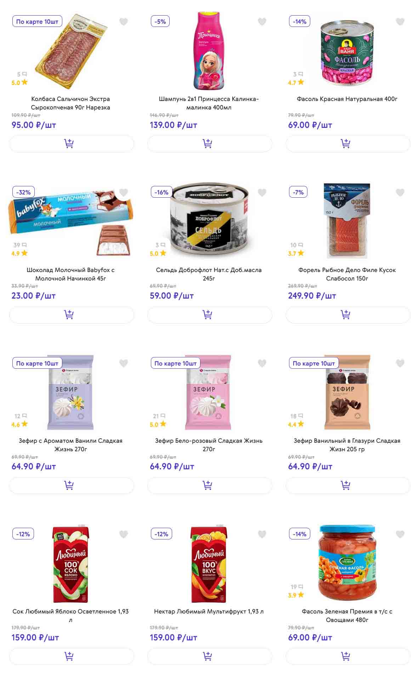This screenshot has width=419, height=679.
Task: Click the -32% discount badge
Action: pyautogui.click(x=23, y=192)
